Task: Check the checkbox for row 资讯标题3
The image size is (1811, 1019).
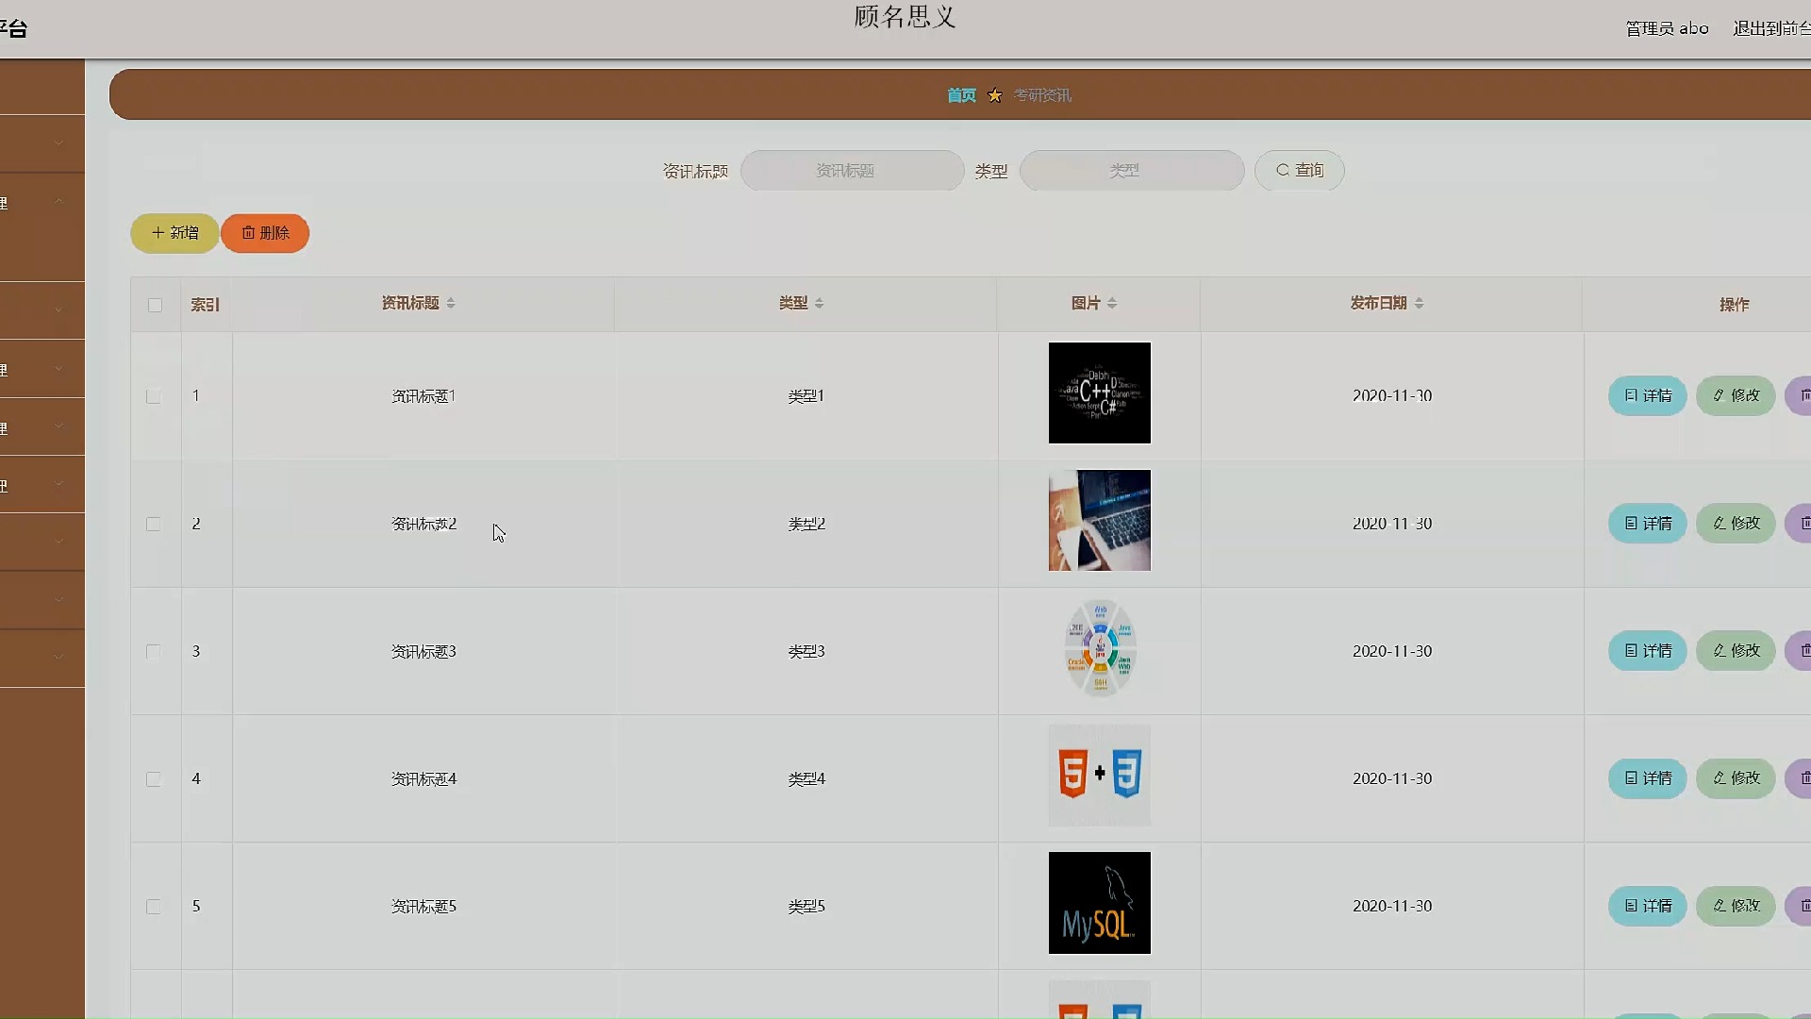Action: 153,651
